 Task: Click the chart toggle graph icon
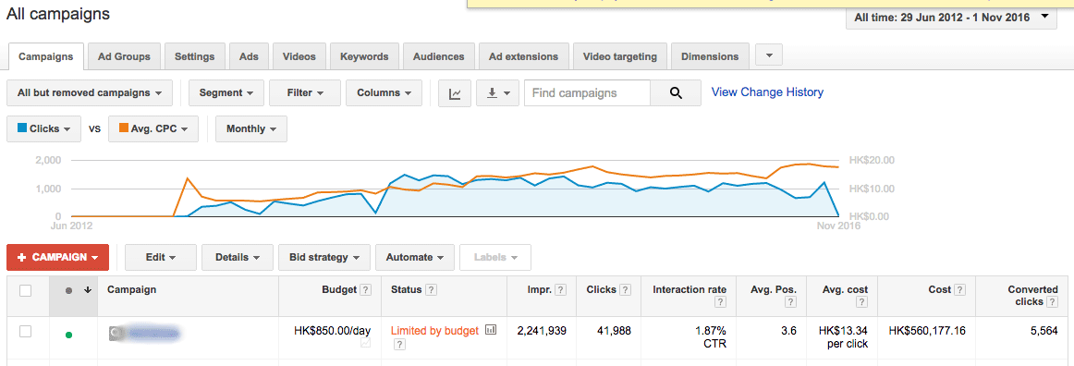pyautogui.click(x=455, y=93)
